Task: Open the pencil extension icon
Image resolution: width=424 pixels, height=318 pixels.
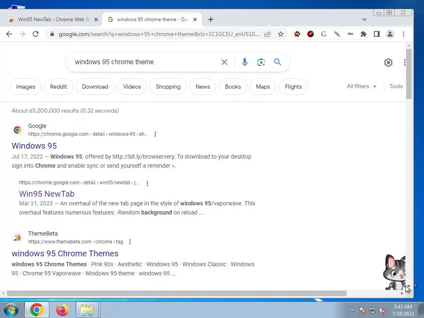Action: pyautogui.click(x=337, y=34)
